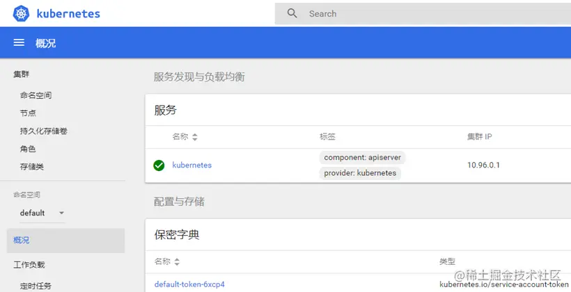Open 持久化存储卷 in the sidebar
The height and width of the screenshot is (292, 571).
point(44,131)
